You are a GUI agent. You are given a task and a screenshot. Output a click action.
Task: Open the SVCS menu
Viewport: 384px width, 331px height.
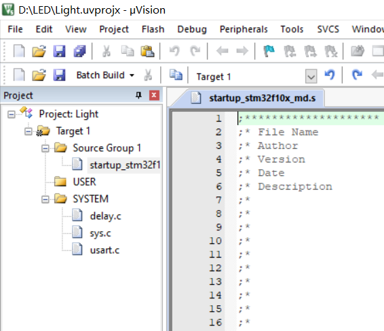tap(328, 29)
